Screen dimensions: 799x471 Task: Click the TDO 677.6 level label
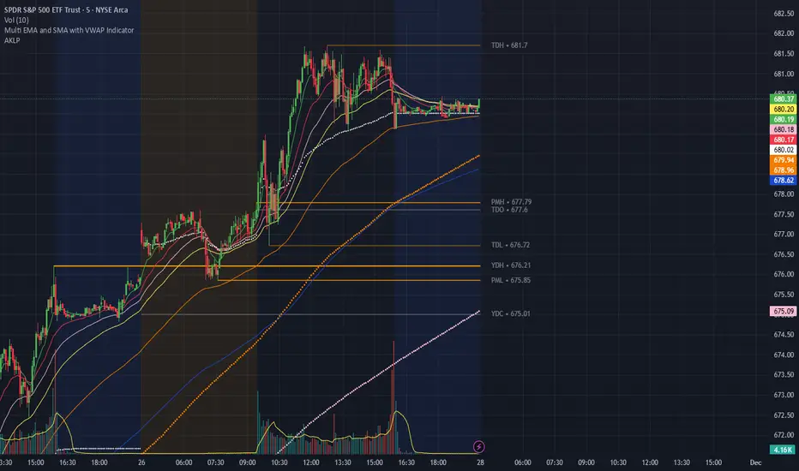click(509, 210)
